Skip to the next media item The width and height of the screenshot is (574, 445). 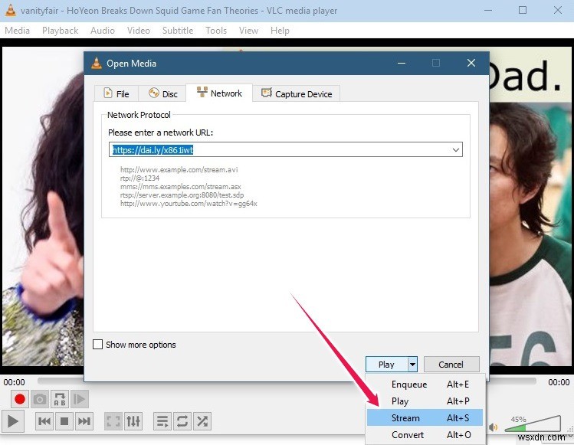point(84,421)
